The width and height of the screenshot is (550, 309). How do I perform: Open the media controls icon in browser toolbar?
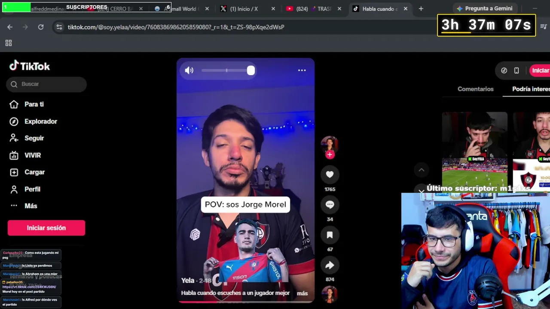543,27
